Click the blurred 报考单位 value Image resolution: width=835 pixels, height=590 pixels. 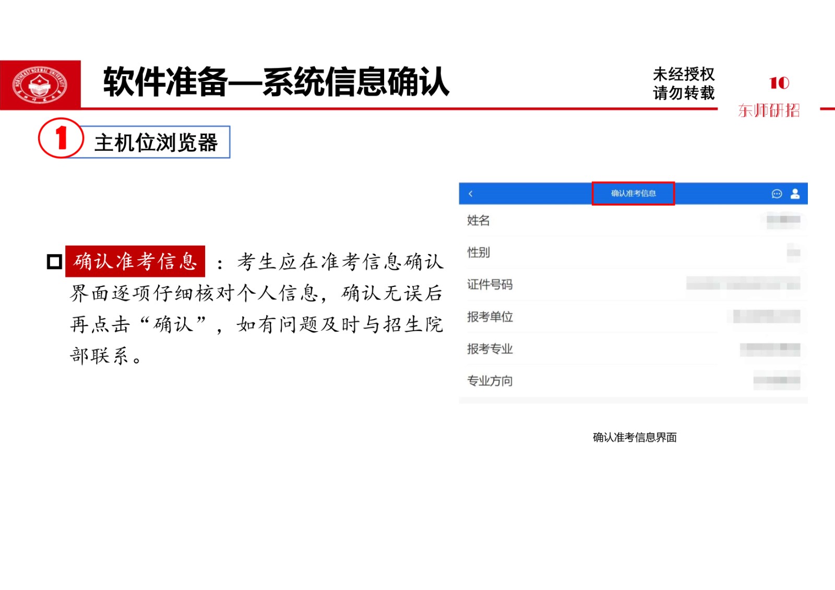pos(767,316)
